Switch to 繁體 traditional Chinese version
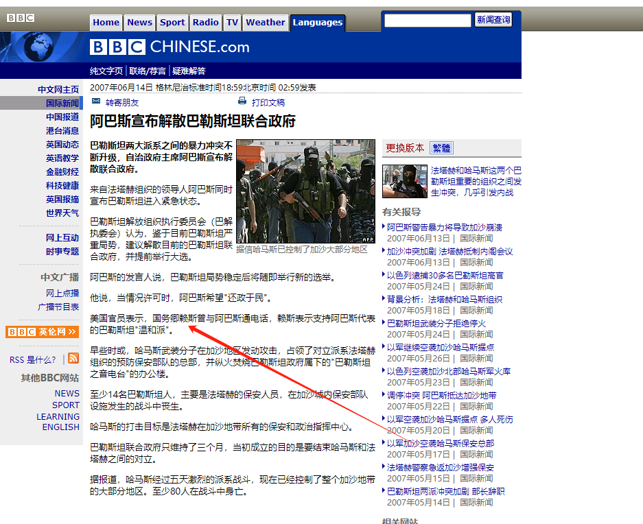643x524 pixels. [x=441, y=147]
